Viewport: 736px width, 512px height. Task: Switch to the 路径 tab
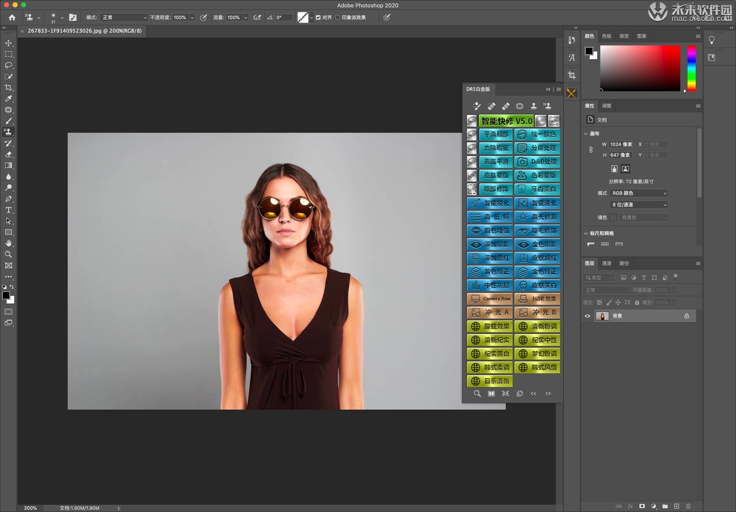pyautogui.click(x=624, y=263)
